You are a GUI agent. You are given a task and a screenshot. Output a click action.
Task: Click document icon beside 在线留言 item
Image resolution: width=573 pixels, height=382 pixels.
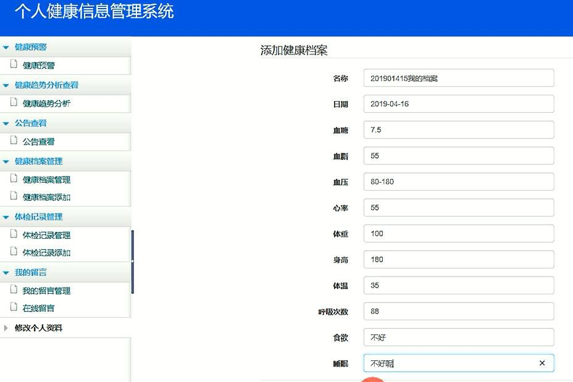[14, 307]
